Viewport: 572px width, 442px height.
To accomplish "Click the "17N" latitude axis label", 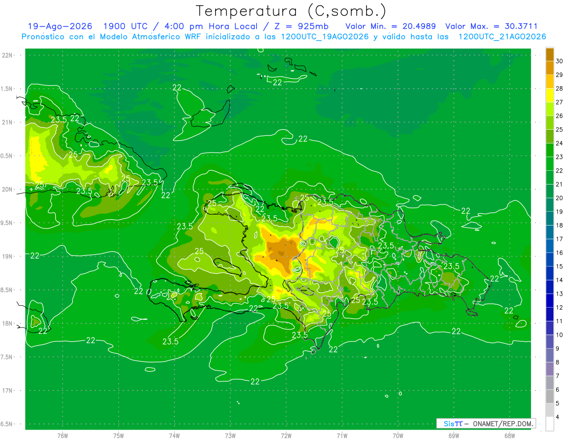I will click(8, 391).
